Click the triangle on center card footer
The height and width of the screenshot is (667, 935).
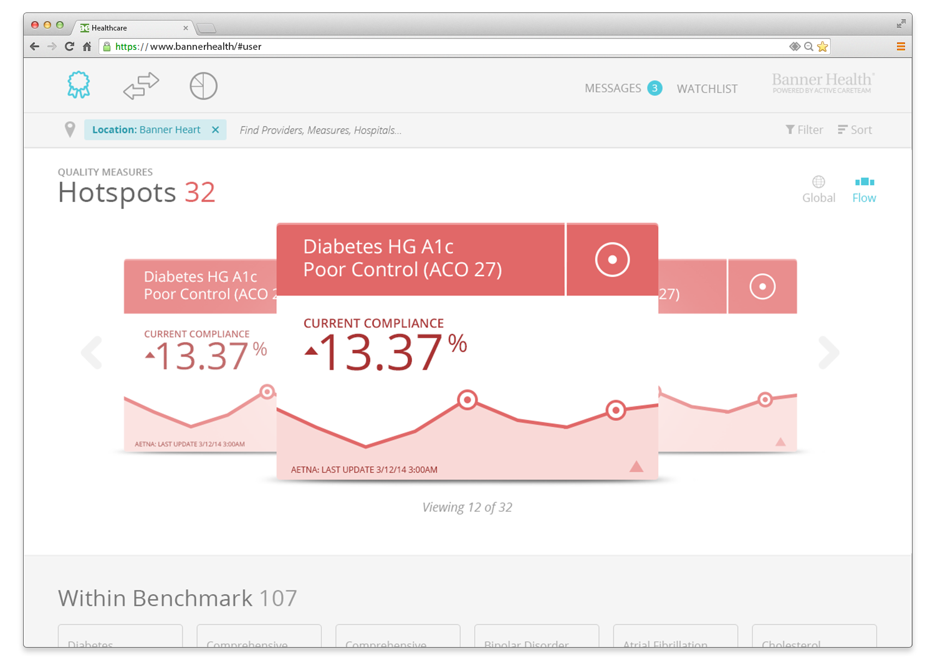(636, 466)
